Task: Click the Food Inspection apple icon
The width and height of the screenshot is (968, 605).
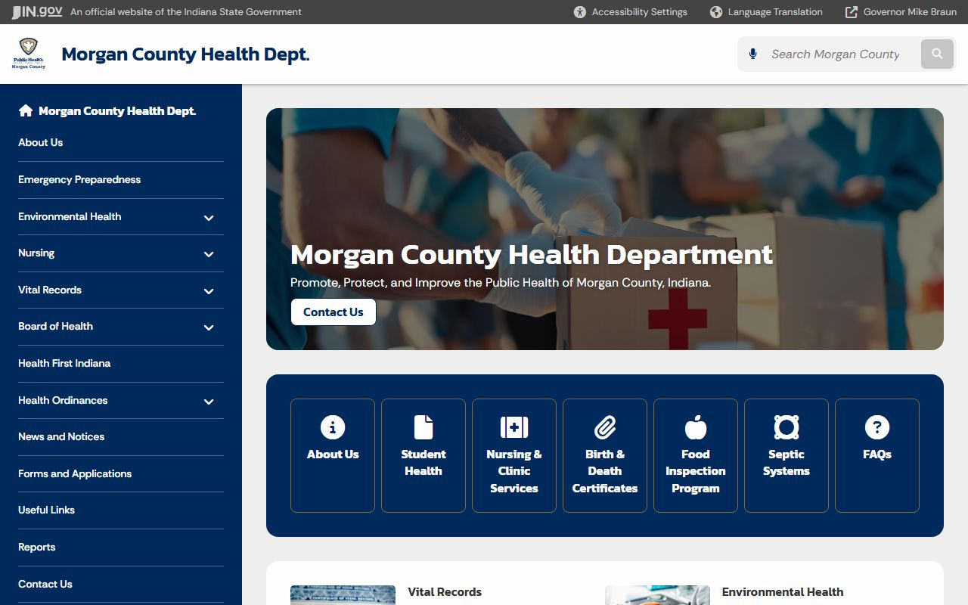Action: pyautogui.click(x=696, y=427)
